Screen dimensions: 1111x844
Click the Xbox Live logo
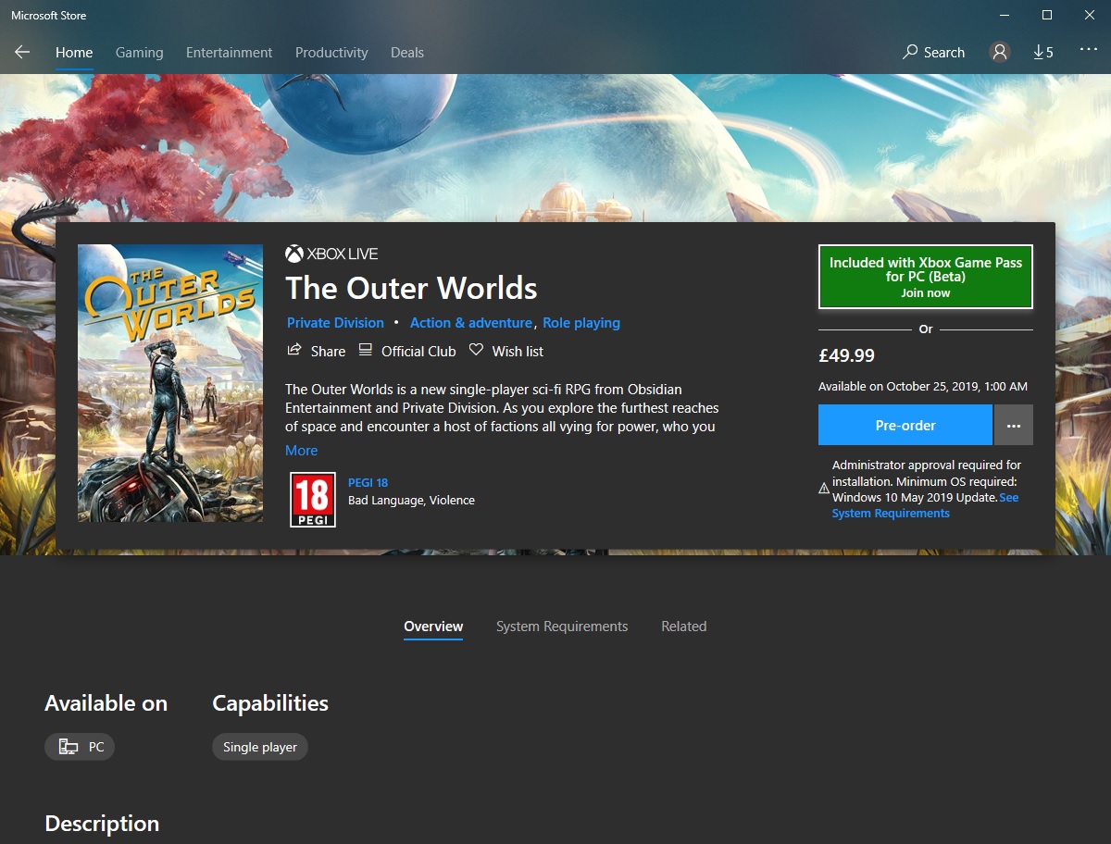(331, 254)
